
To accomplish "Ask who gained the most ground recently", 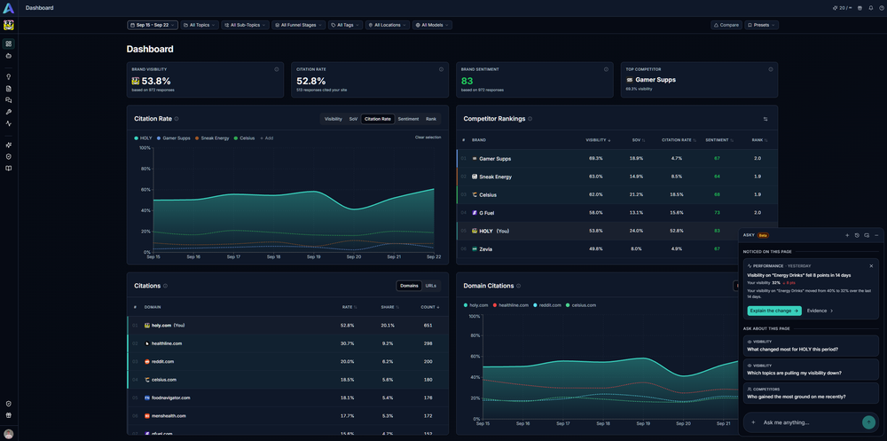I will [x=811, y=393].
